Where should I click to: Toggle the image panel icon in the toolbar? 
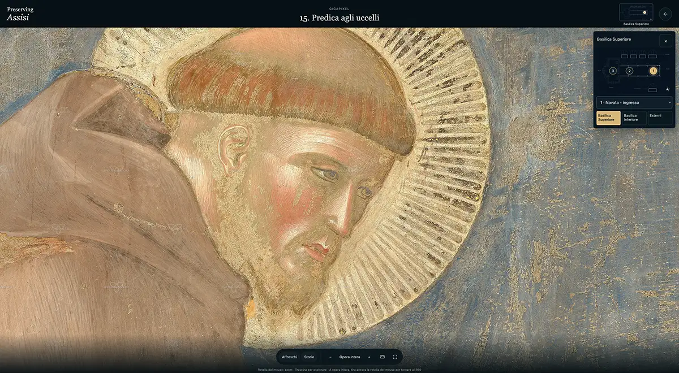tap(382, 357)
